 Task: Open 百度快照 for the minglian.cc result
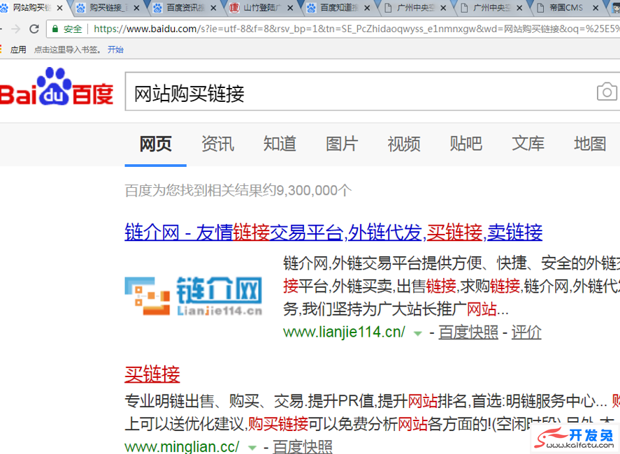tap(303, 446)
